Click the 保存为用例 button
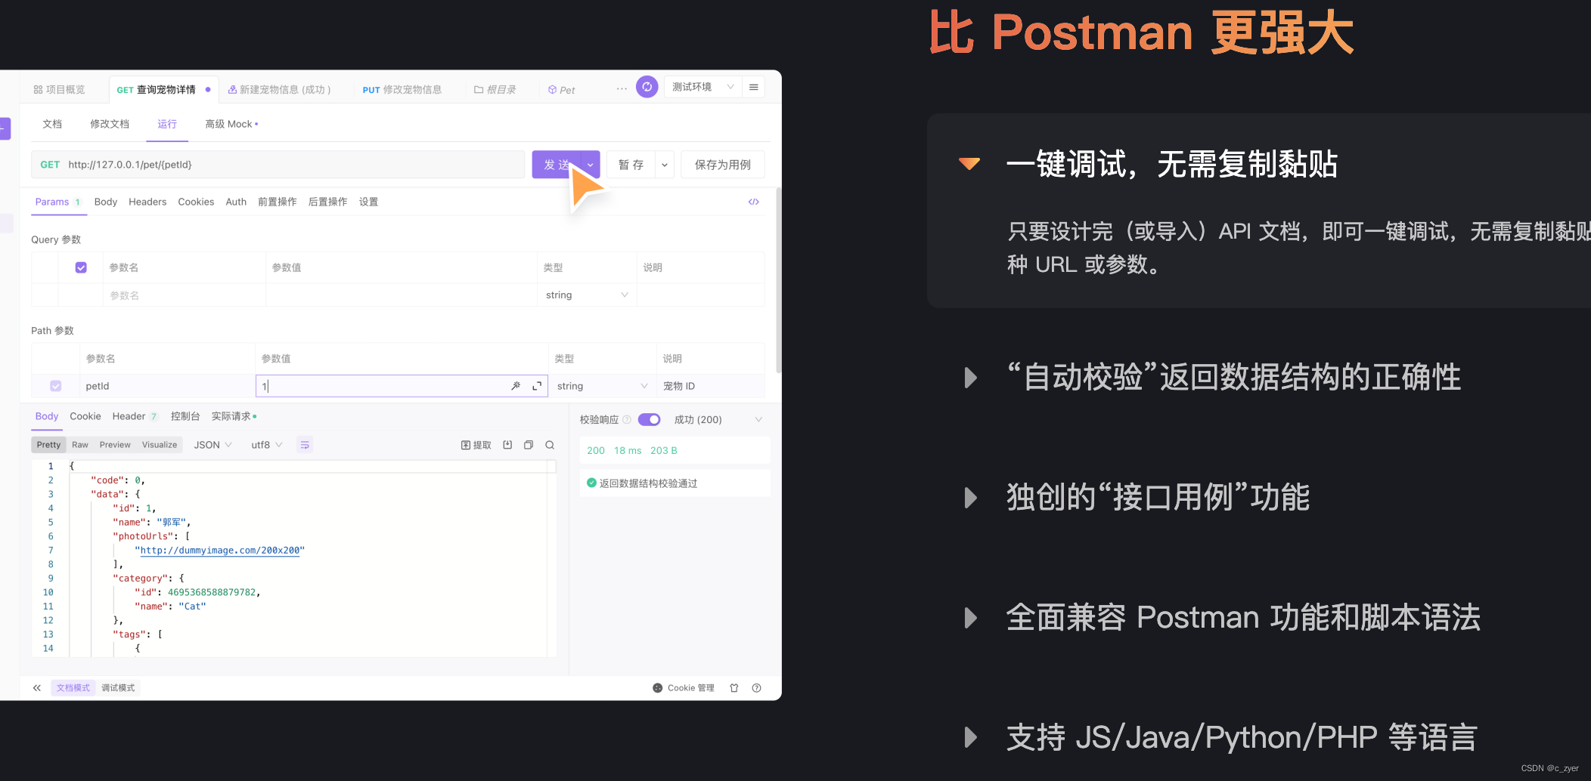 click(x=723, y=165)
